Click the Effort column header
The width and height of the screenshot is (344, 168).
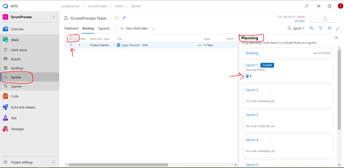click(230, 39)
